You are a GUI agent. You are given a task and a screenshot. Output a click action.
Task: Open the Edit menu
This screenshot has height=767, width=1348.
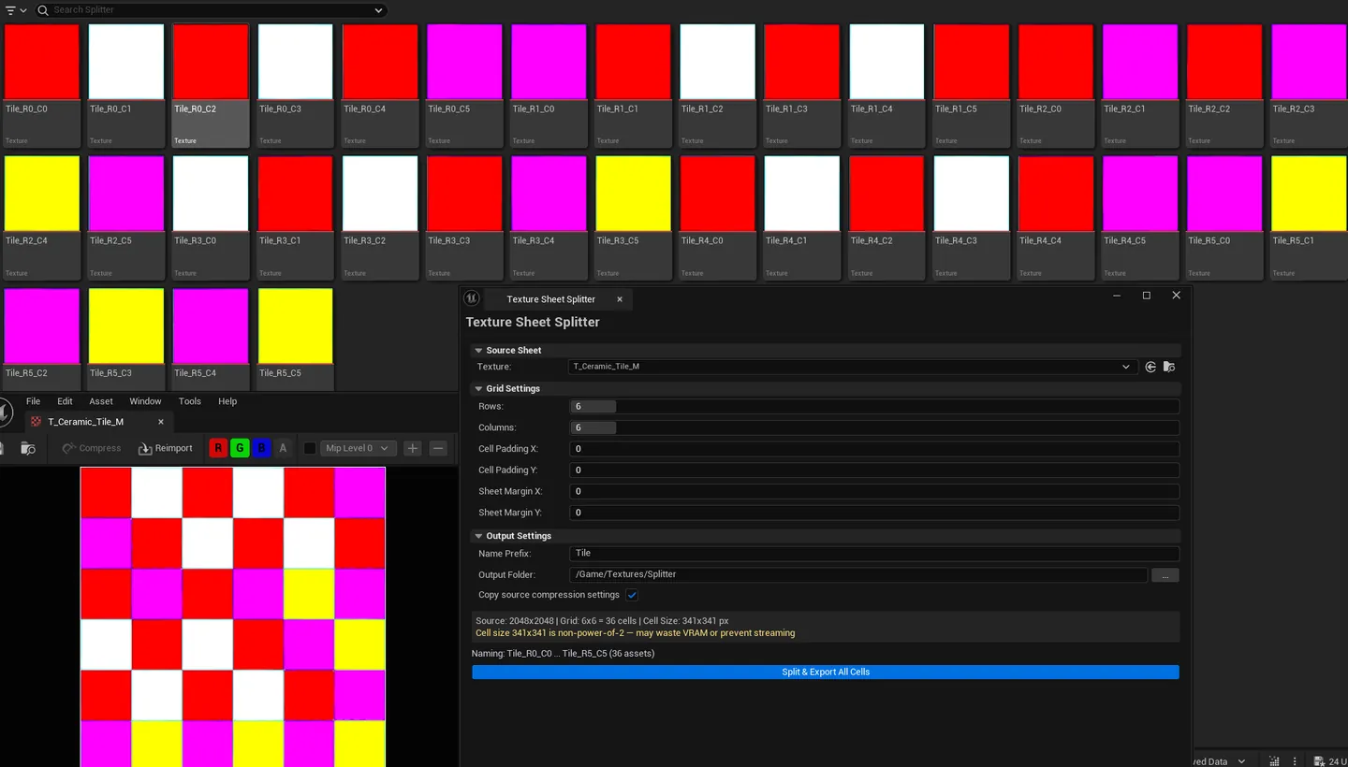pyautogui.click(x=65, y=401)
